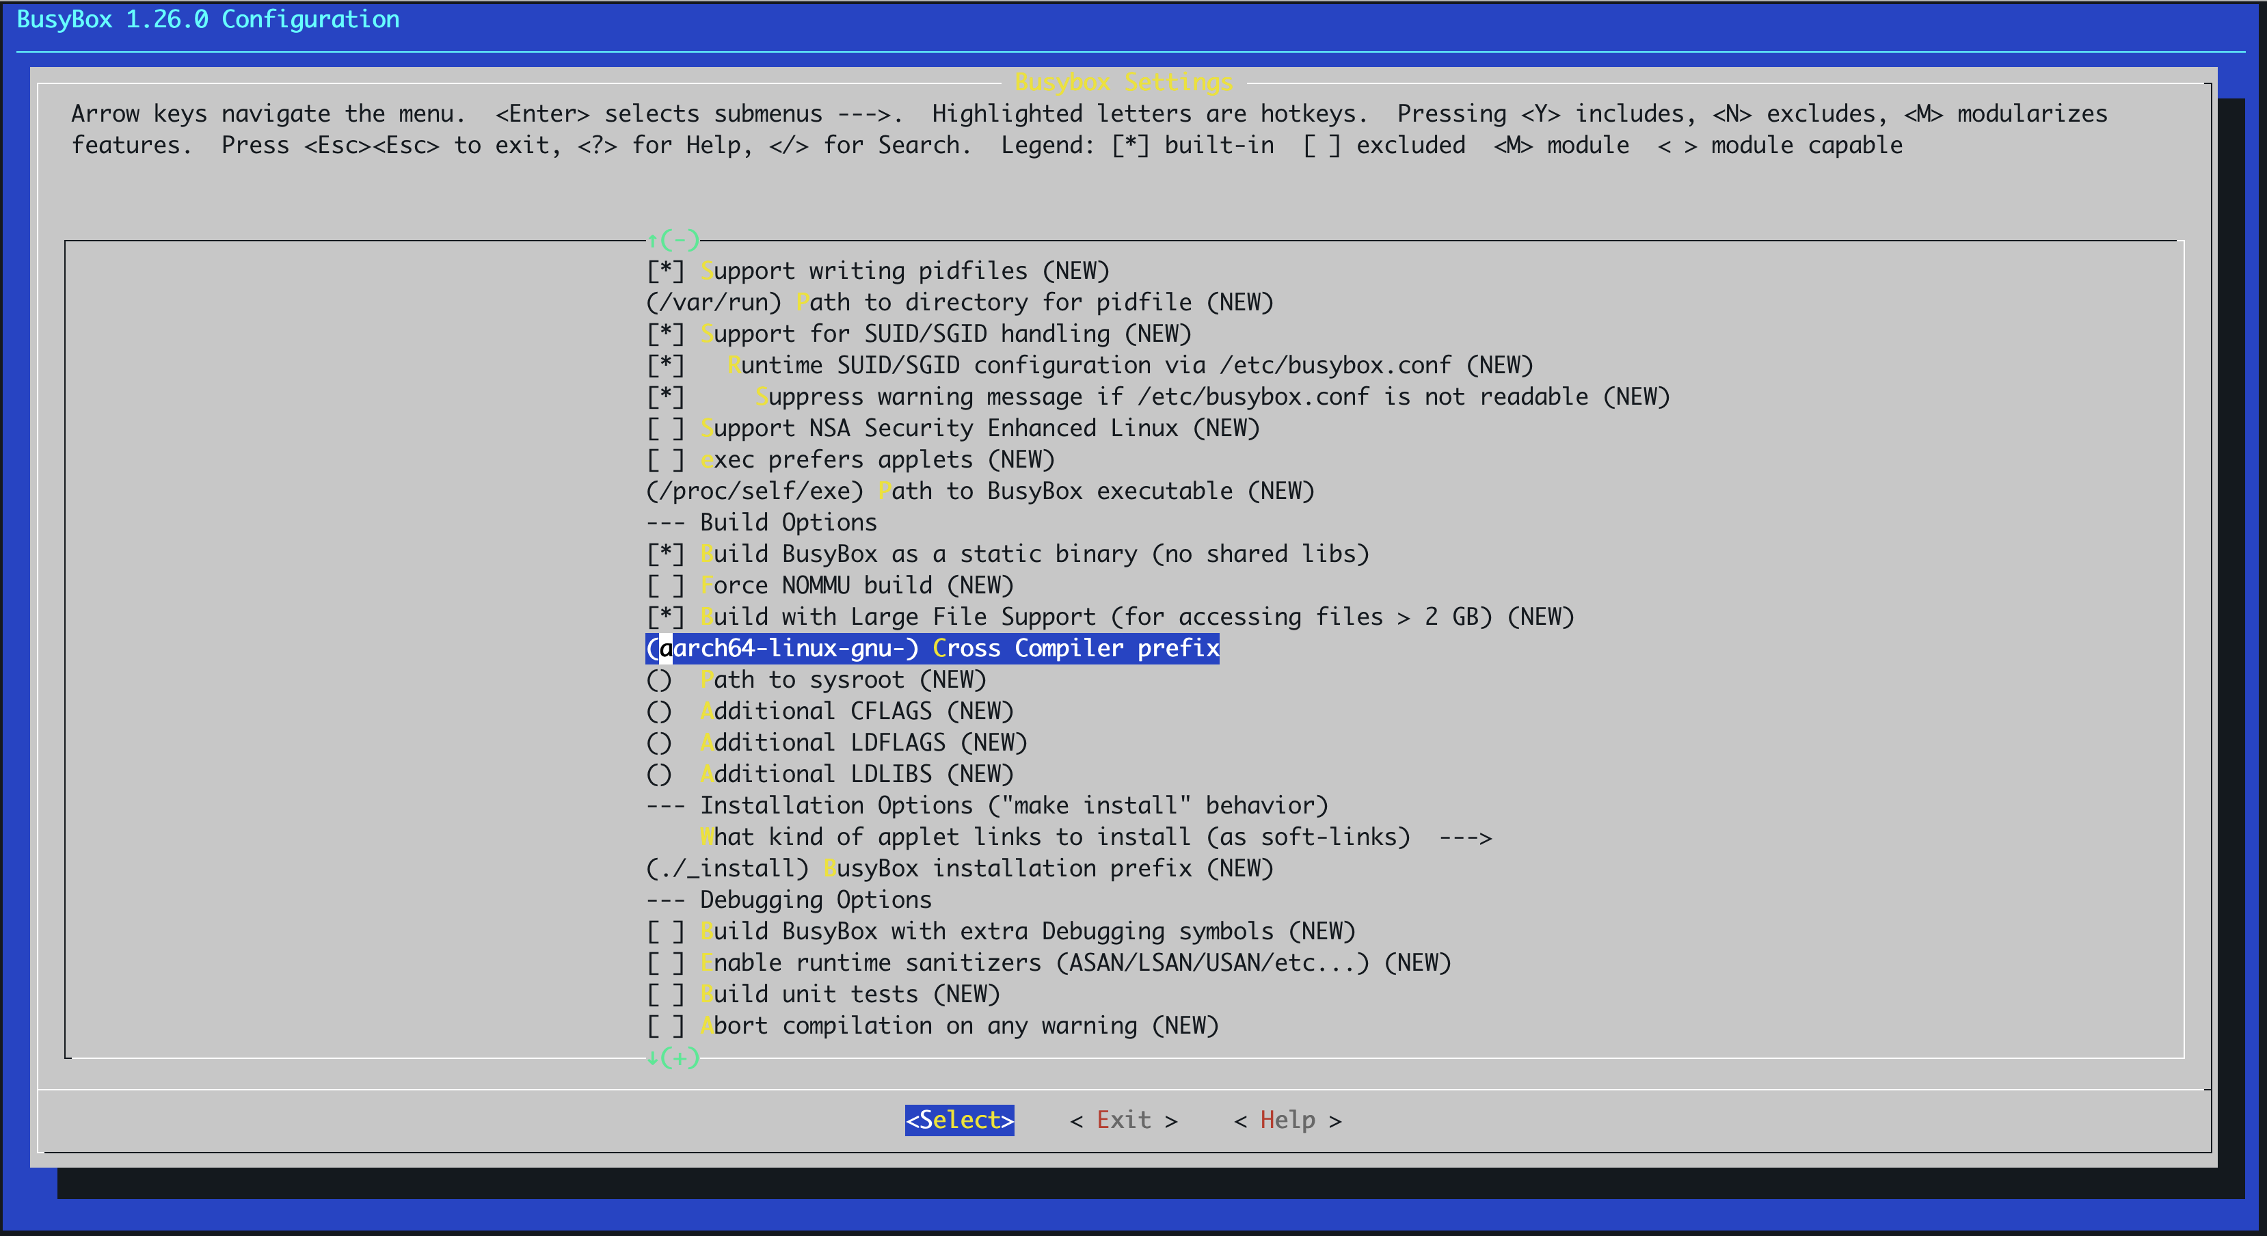Select Path to directory for pidfile
Screen dimensions: 2267x1236
coord(960,303)
